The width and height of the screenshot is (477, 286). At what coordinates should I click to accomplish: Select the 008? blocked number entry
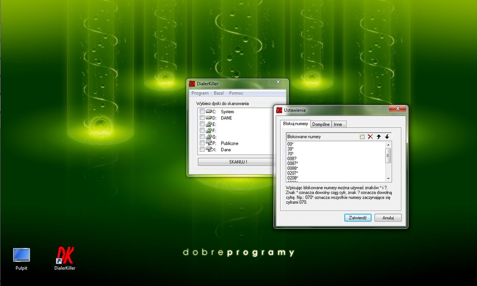(292, 159)
